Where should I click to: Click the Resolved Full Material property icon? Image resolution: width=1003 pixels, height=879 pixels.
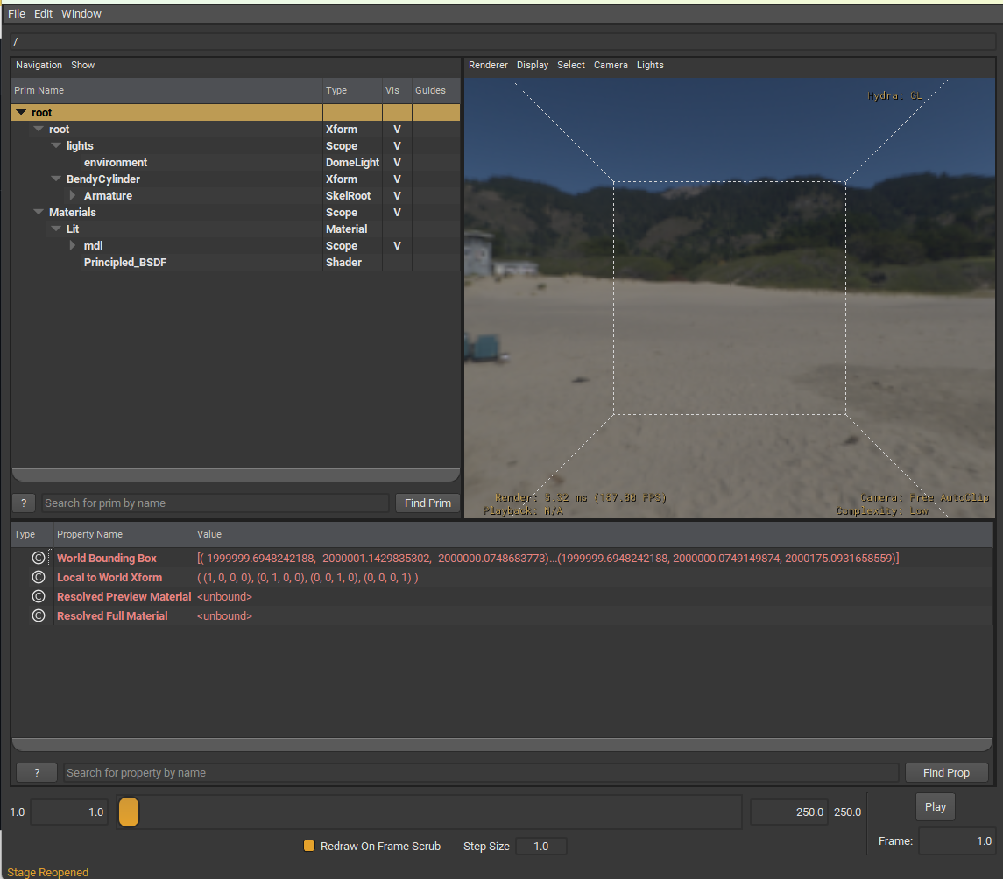38,615
